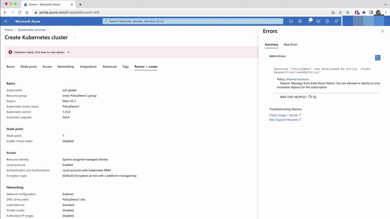Click the Validation failed banner to view details
Image resolution: width=390 pixels, height=219 pixels.
tap(132, 52)
